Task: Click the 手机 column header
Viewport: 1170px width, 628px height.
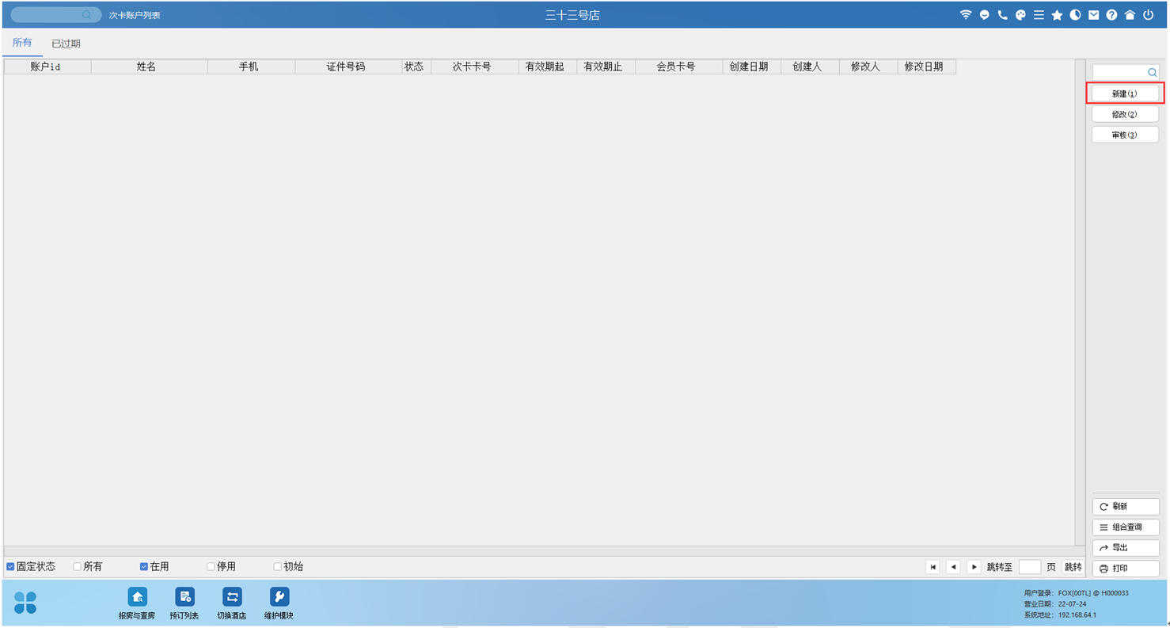Action: pyautogui.click(x=251, y=67)
